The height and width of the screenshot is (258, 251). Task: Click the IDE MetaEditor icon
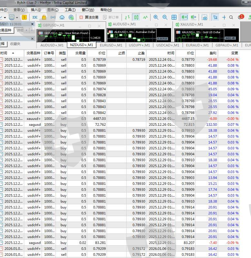[x=35, y=17]
